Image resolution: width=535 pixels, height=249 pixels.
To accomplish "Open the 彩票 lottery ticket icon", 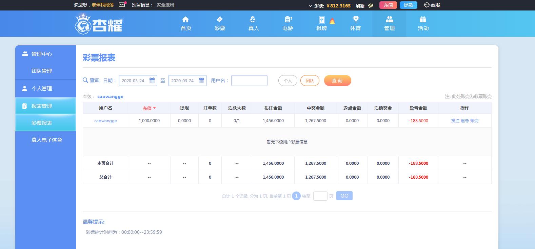I will [x=220, y=20].
